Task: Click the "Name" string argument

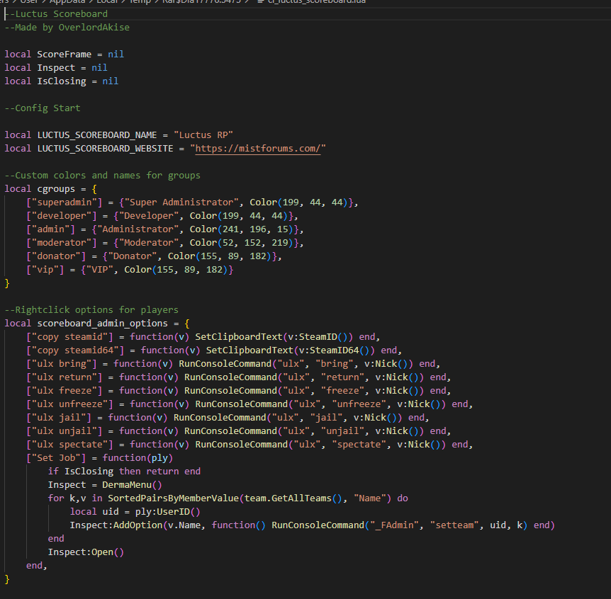Action: click(x=369, y=498)
